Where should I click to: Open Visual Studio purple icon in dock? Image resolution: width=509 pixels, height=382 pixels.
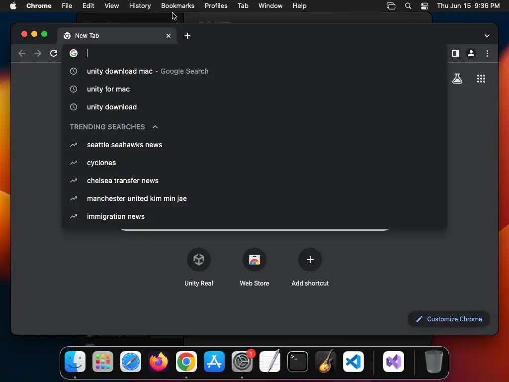pos(394,362)
